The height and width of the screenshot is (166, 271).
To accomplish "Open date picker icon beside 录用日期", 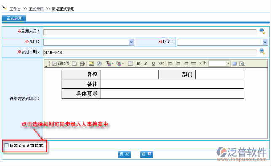I will (262, 51).
